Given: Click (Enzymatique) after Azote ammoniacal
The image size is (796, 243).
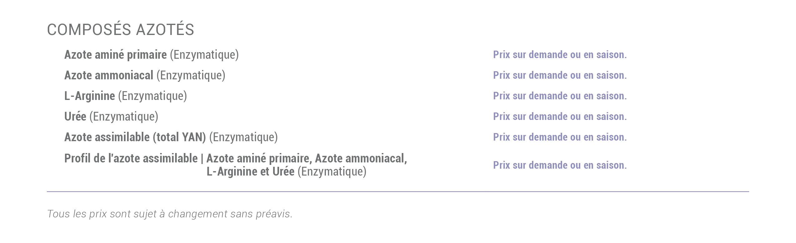Looking at the screenshot, I should [191, 75].
